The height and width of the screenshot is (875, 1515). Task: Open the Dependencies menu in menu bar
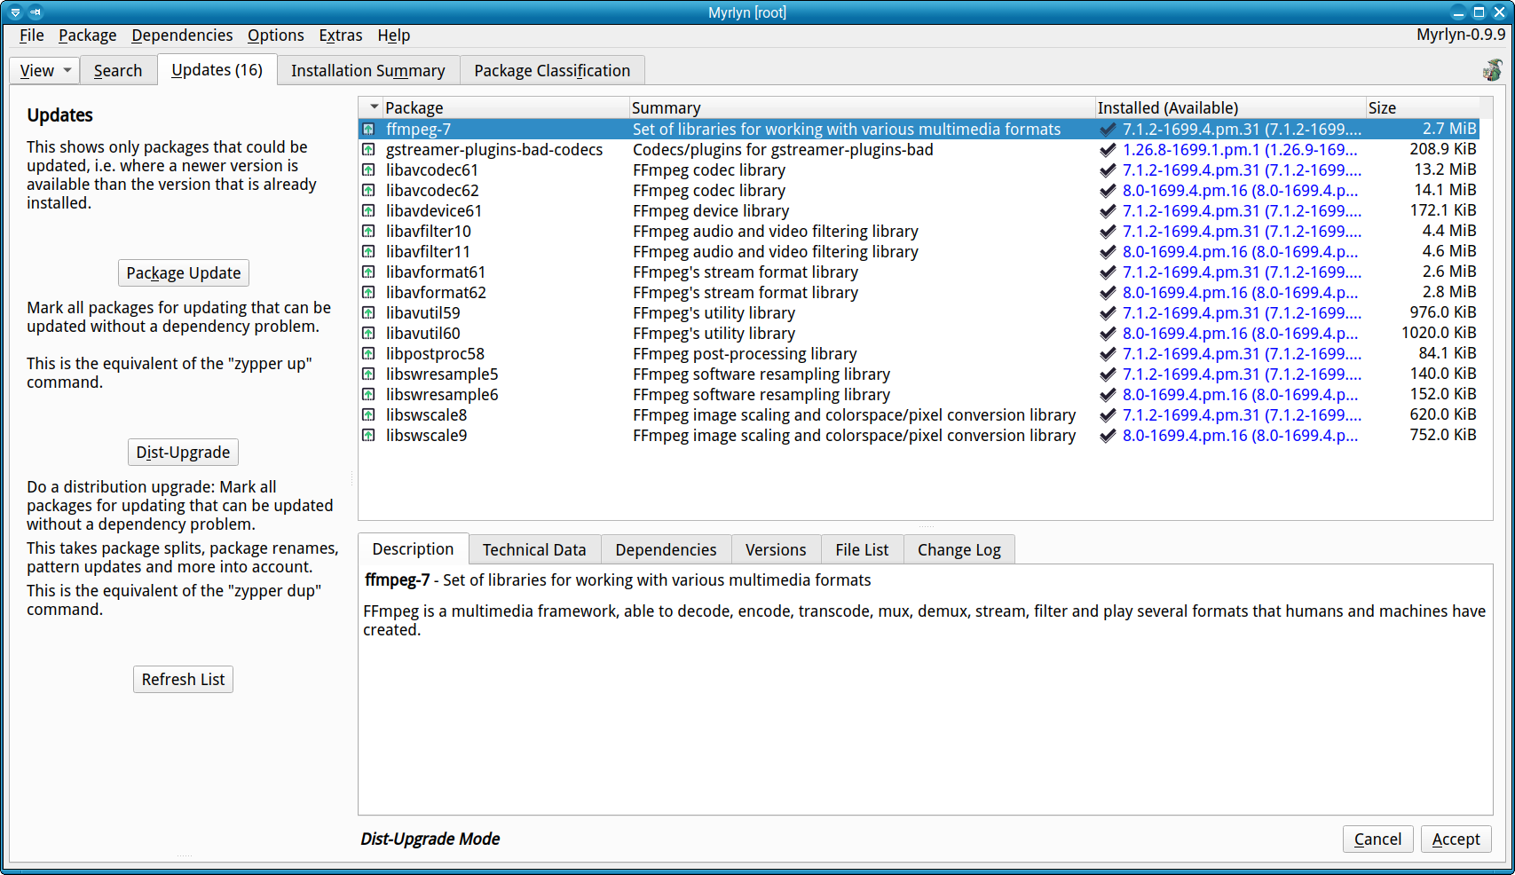(182, 35)
